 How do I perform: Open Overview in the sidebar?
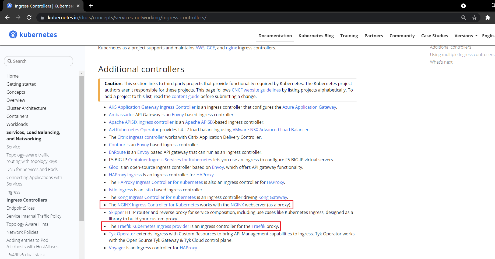coord(16,100)
